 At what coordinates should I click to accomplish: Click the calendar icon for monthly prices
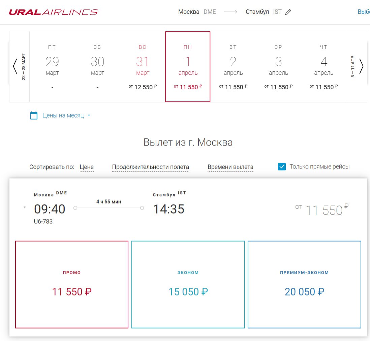(x=34, y=116)
